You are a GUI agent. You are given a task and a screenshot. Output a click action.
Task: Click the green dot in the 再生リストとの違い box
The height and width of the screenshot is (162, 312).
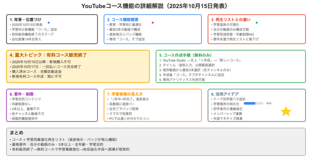click(257, 23)
